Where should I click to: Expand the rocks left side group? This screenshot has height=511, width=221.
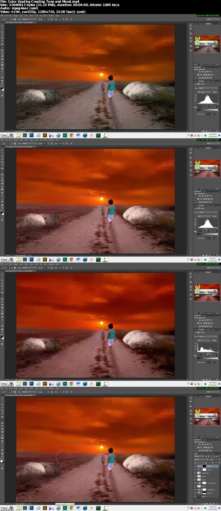click(x=198, y=490)
